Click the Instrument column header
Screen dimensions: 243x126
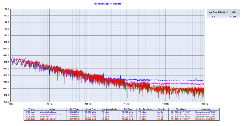[206, 109]
